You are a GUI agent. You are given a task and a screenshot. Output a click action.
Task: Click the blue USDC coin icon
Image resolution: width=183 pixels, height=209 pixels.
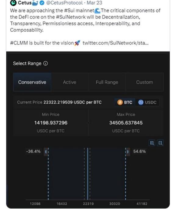pyautogui.click(x=141, y=103)
